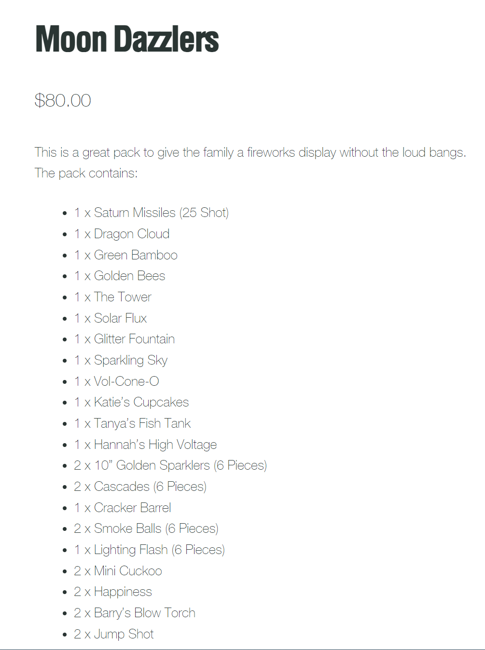Select the Vol-Cone-O entry
485x650 pixels.
point(116,381)
